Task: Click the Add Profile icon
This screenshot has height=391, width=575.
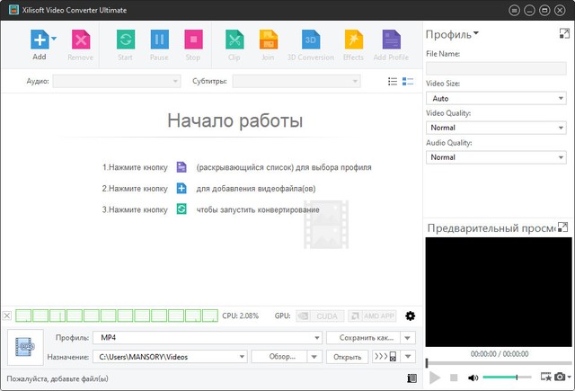Action: pyautogui.click(x=390, y=40)
